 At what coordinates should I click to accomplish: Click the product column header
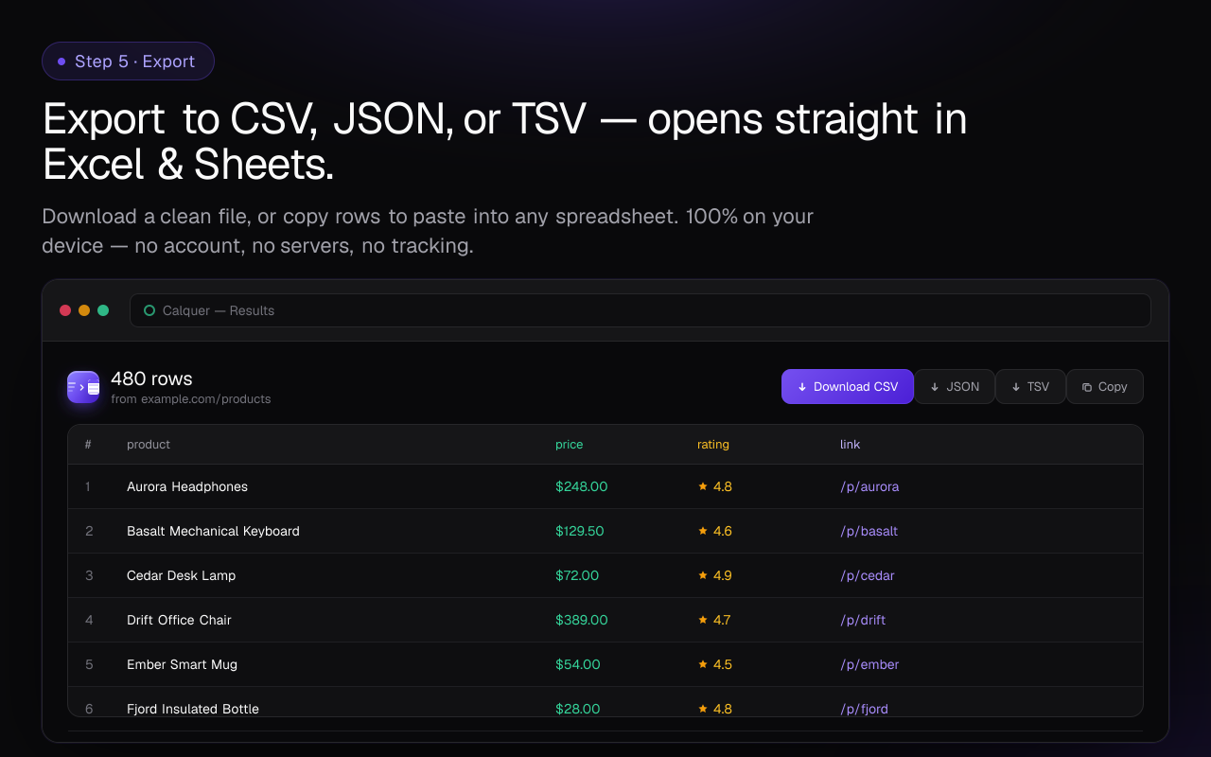point(149,445)
